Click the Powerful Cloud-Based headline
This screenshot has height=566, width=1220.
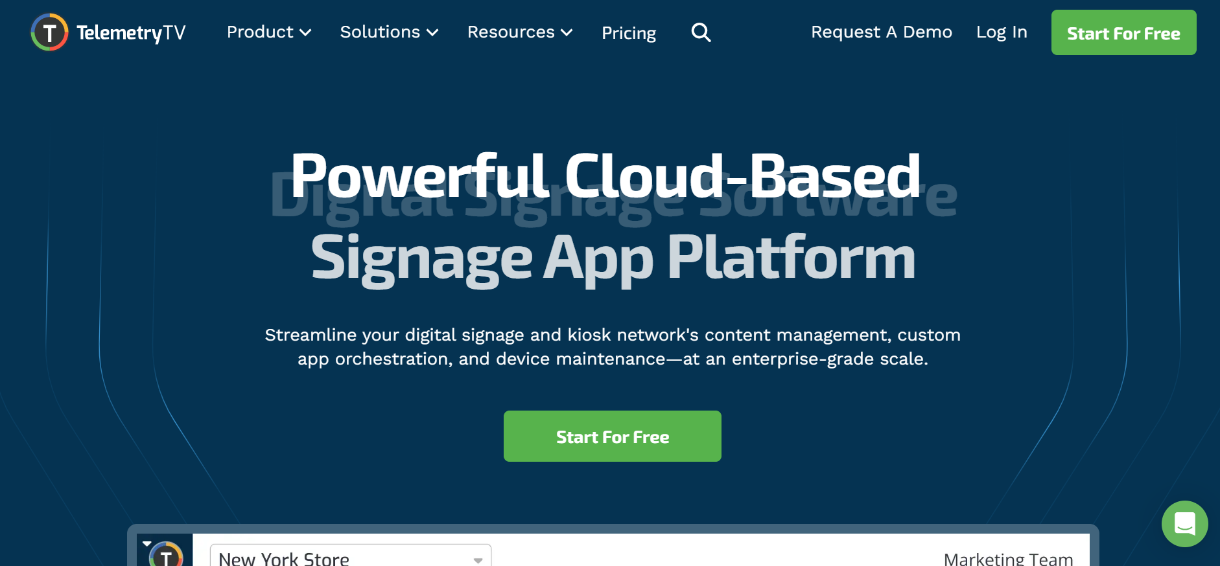pyautogui.click(x=605, y=176)
